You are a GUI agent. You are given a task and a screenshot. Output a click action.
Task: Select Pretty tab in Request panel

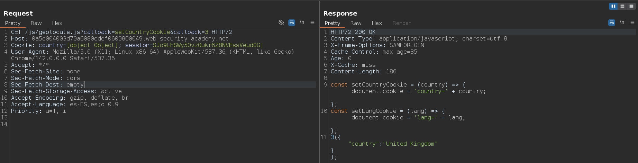13,23
